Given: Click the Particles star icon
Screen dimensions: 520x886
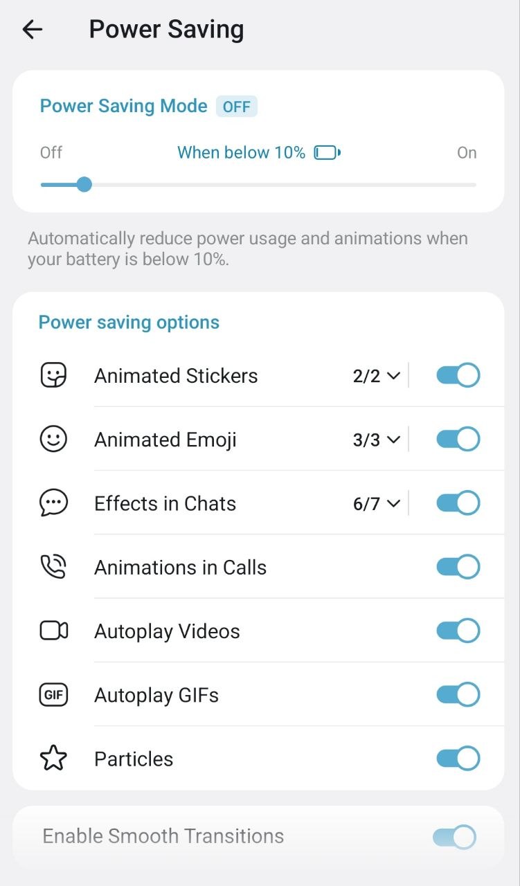Looking at the screenshot, I should 53,759.
